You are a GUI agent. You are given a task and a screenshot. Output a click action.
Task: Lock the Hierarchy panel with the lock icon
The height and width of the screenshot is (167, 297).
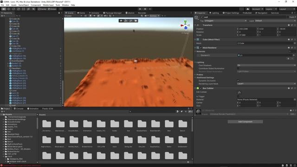click(x=59, y=13)
